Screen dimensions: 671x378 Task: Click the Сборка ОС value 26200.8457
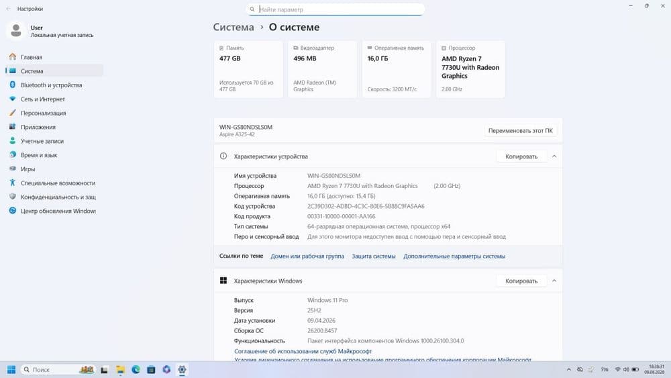pyautogui.click(x=322, y=330)
